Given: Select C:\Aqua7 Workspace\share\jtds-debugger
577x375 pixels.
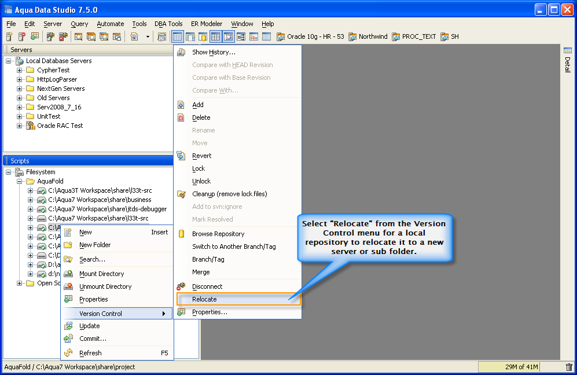Looking at the screenshot, I should point(108,209).
